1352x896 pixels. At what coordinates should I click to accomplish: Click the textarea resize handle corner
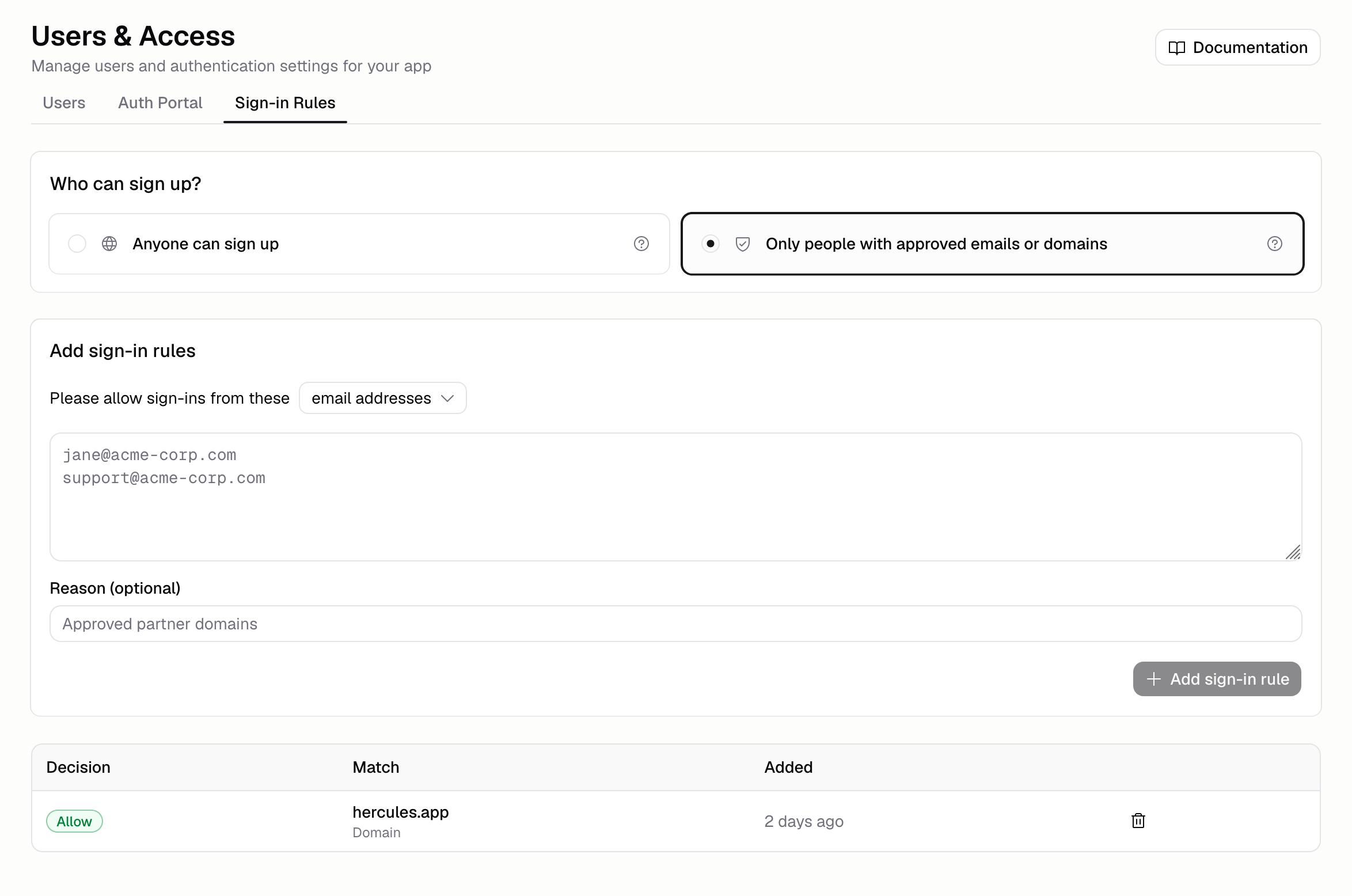tap(1293, 552)
